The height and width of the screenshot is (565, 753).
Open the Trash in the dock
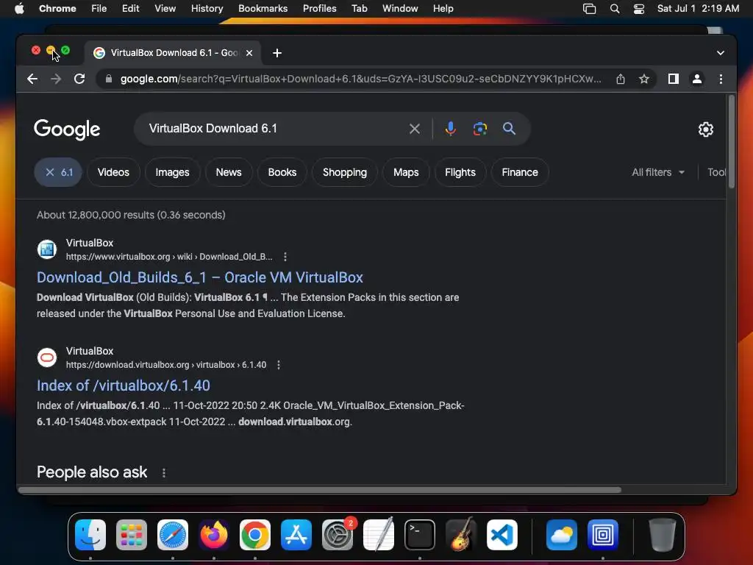point(663,535)
